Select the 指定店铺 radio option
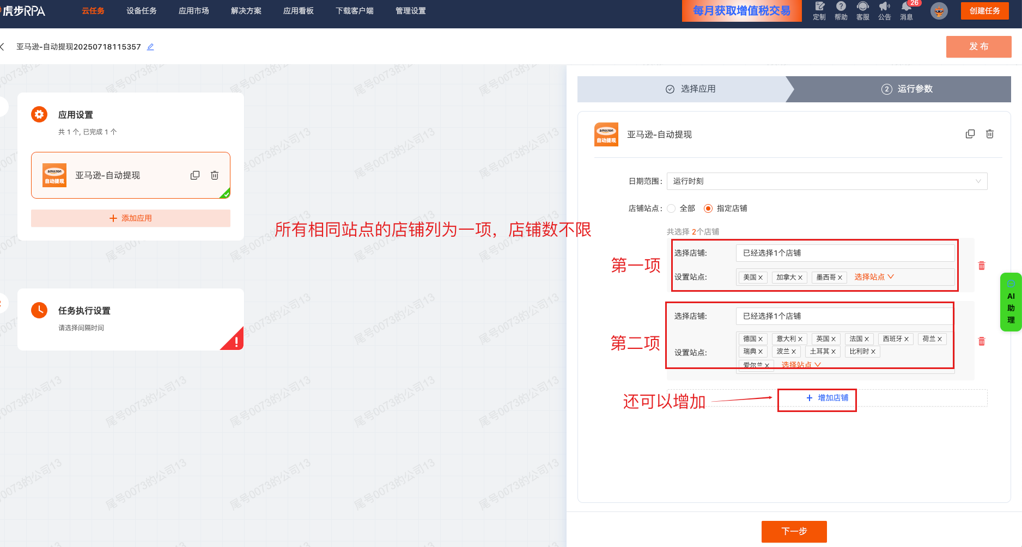1022x547 pixels. 708,208
